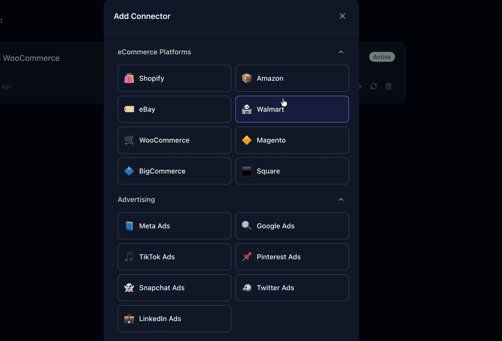Click the pin icon next to Pinterest Ads
502x341 pixels.
246,256
